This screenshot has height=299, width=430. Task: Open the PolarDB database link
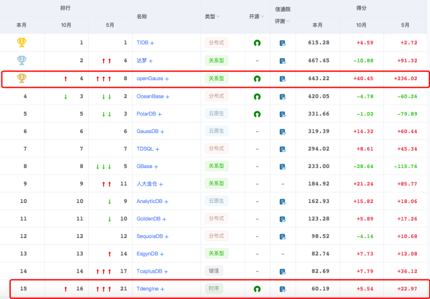tap(146, 114)
